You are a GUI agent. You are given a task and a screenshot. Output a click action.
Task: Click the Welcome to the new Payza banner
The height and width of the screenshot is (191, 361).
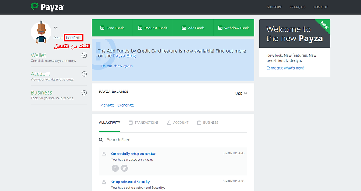tap(295, 34)
